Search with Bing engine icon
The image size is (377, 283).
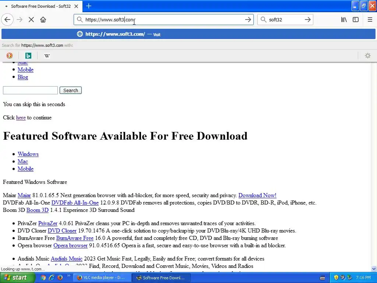28,56
